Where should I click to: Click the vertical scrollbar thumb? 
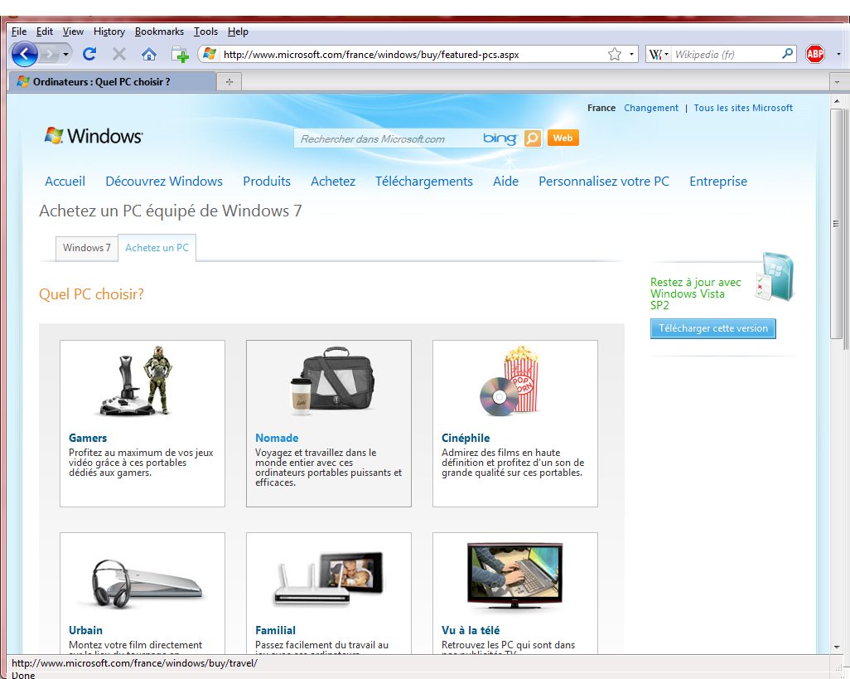click(837, 224)
